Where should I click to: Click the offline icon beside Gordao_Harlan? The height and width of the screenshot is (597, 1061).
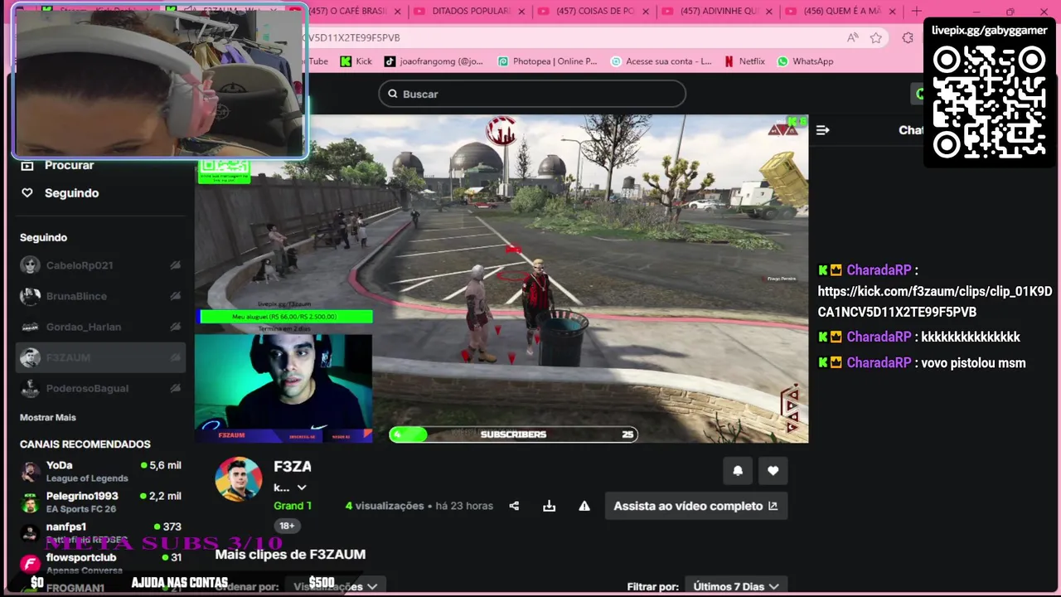tap(175, 327)
